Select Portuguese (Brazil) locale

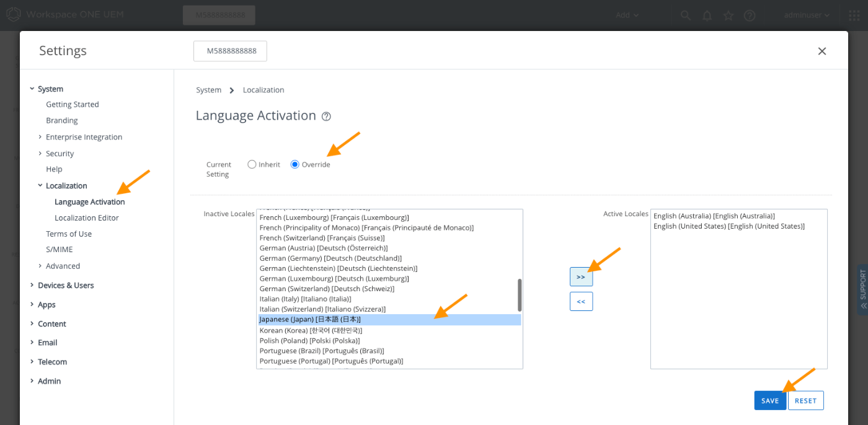(x=389, y=351)
